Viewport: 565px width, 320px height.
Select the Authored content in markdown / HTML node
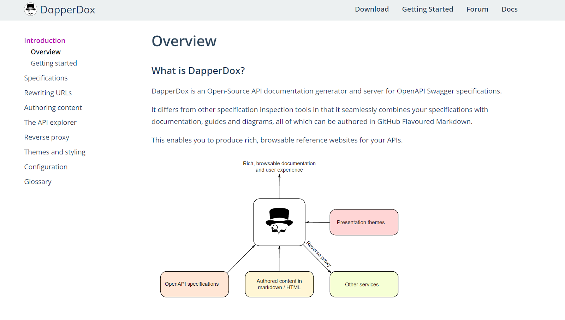[x=279, y=284]
